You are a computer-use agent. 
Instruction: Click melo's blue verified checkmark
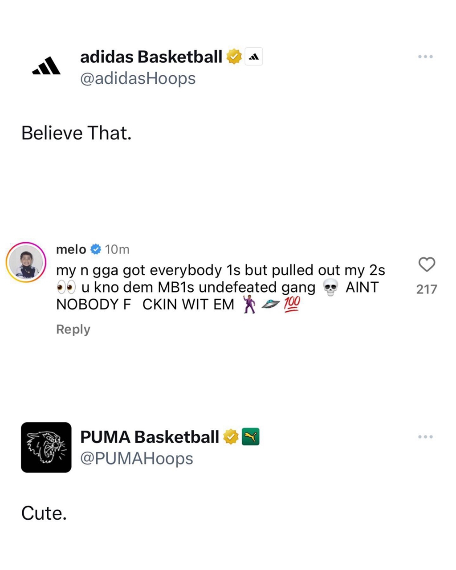(96, 249)
